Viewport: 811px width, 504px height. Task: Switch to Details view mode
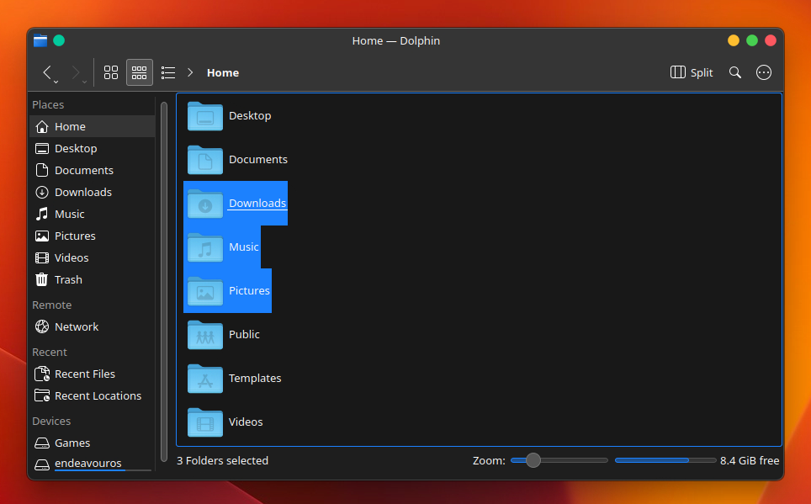click(168, 72)
